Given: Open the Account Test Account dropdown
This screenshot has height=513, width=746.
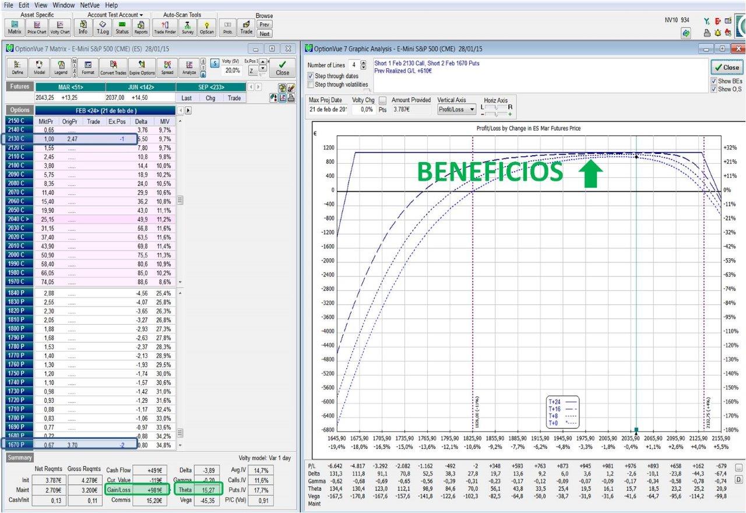Looking at the screenshot, I should click(115, 15).
